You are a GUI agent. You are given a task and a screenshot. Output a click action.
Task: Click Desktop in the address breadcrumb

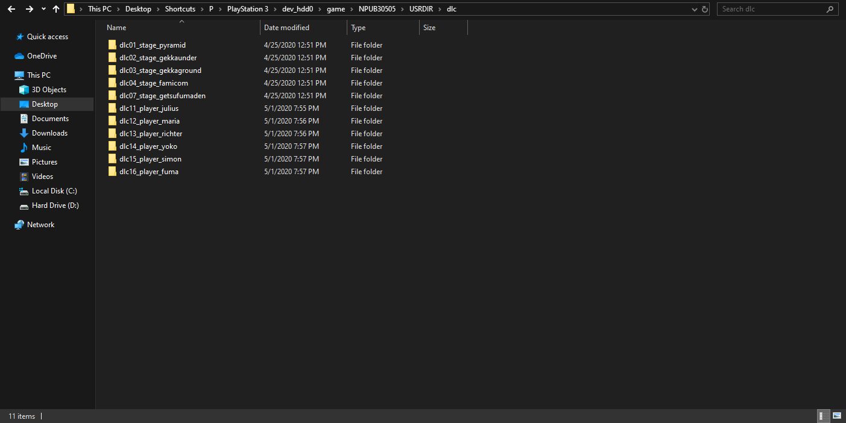click(138, 9)
